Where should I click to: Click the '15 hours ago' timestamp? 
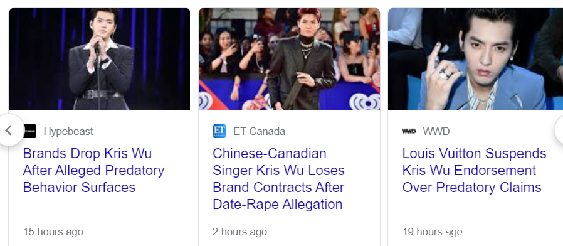[53, 232]
